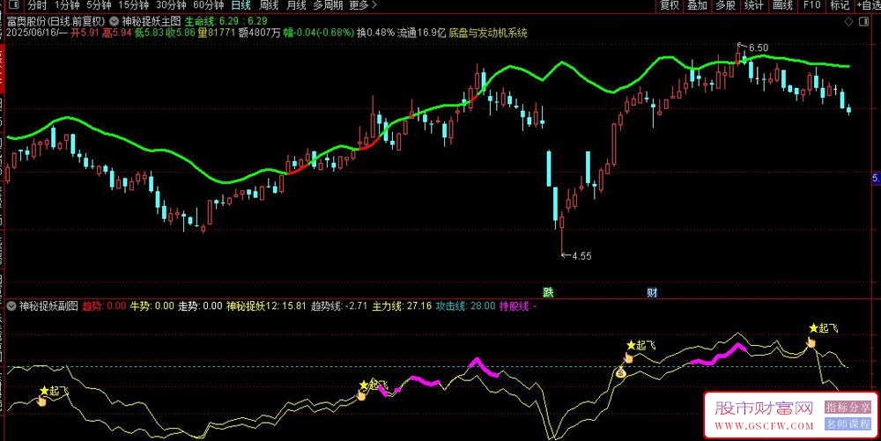The image size is (881, 441).
Task: Click the money bag icon in sub-chart
Action: [x=620, y=372]
